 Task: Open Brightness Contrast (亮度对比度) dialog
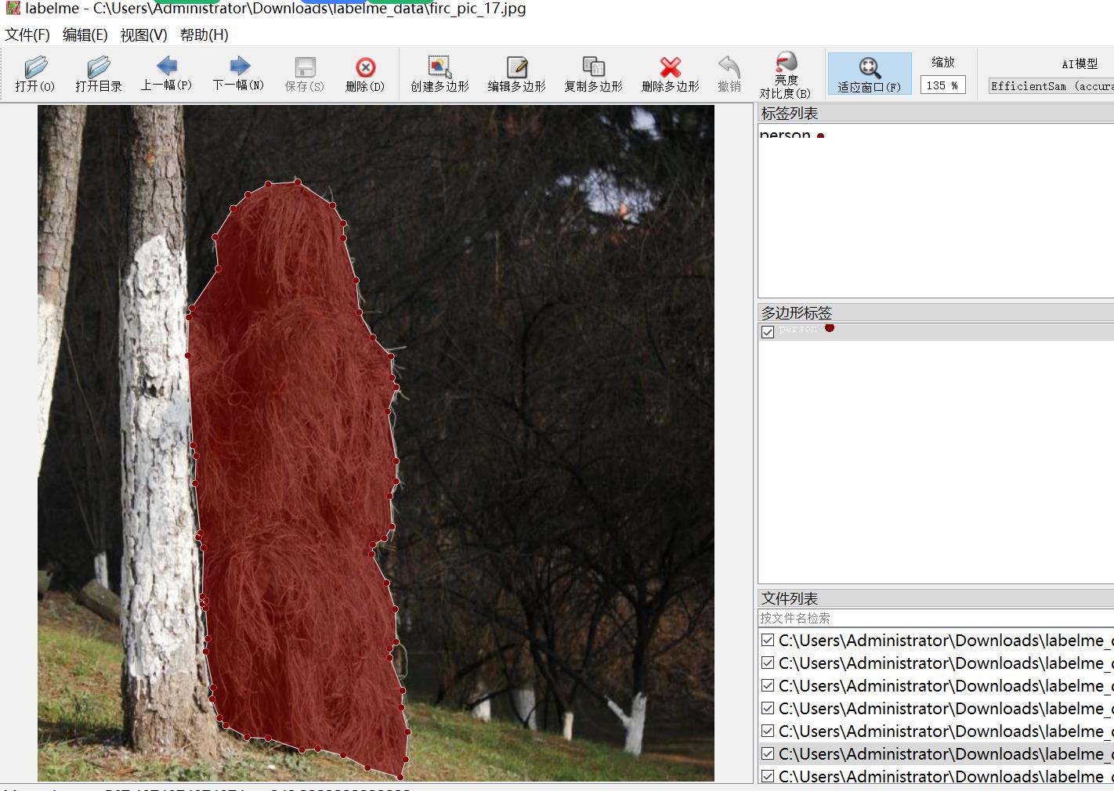pos(785,75)
